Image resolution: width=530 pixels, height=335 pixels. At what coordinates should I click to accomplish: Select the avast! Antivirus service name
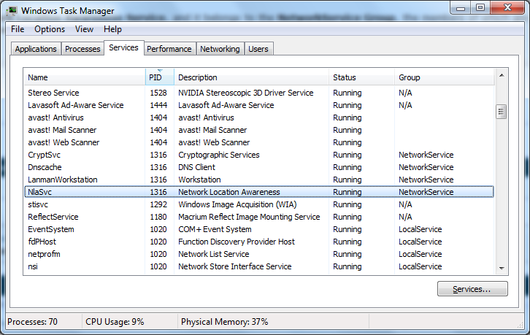[x=55, y=118]
